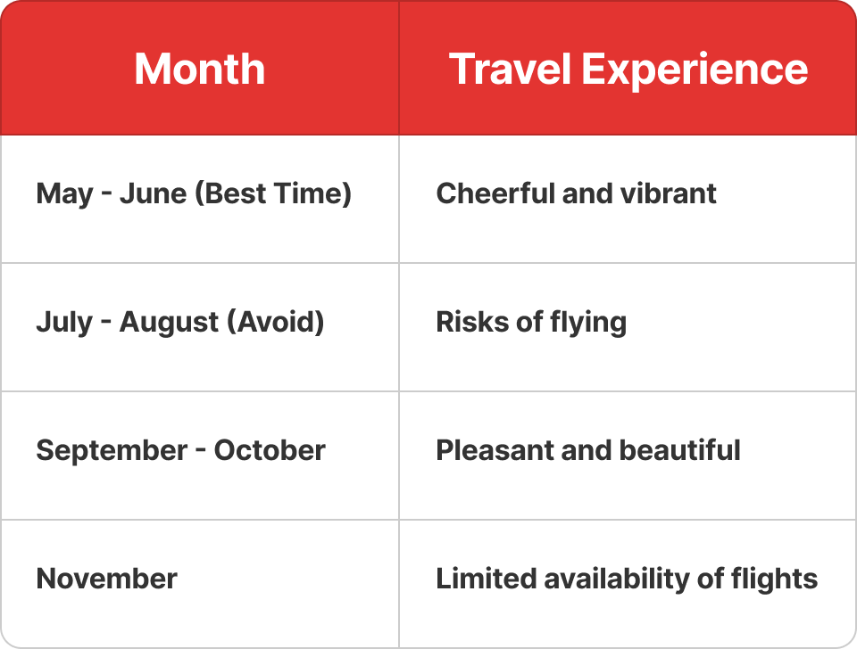Click the "Pleasant and beautiful" cell
The image size is (857, 649).
pos(588,450)
